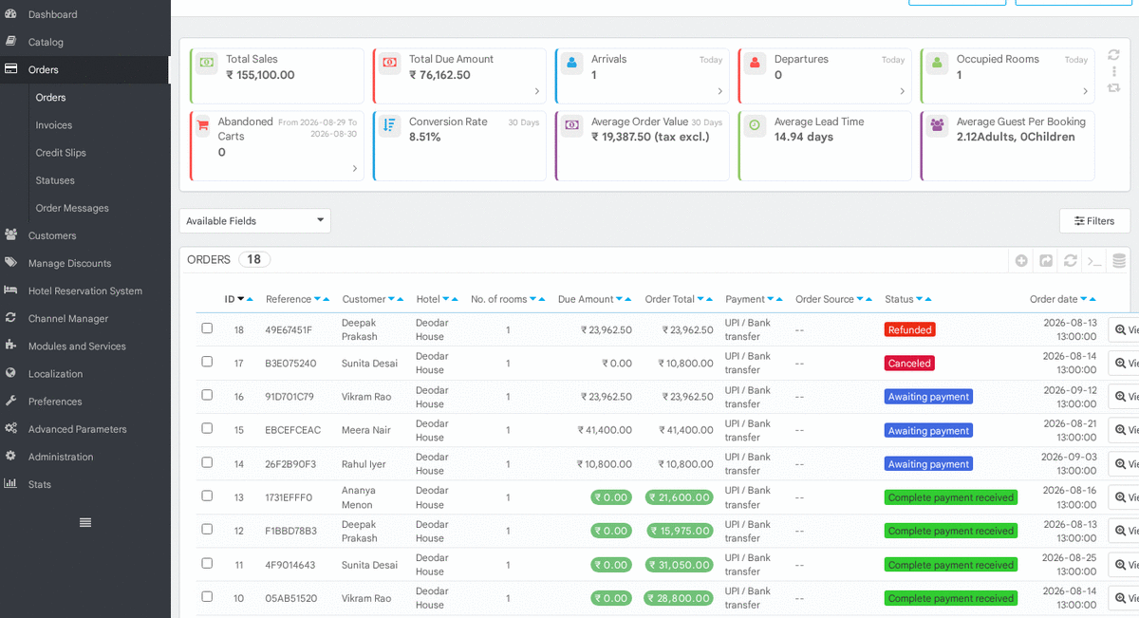Click the show SQL query terminal icon
The height and width of the screenshot is (618, 1139).
point(1094,260)
